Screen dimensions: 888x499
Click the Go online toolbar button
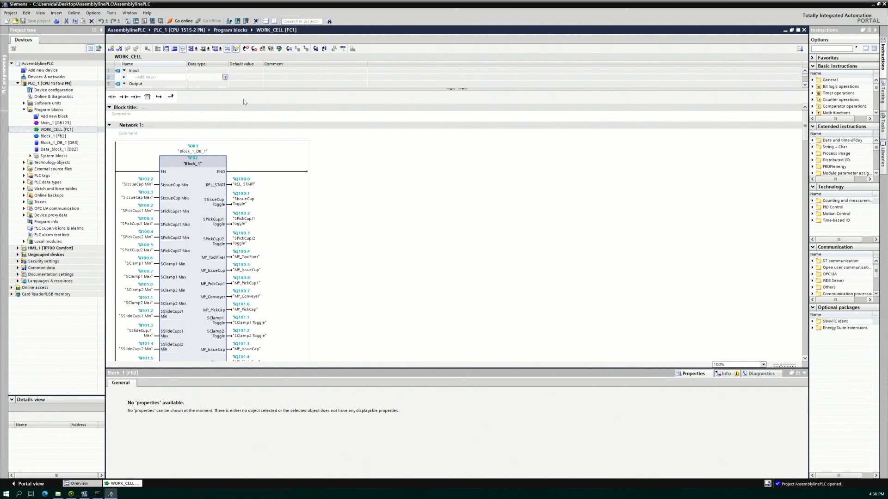point(180,21)
